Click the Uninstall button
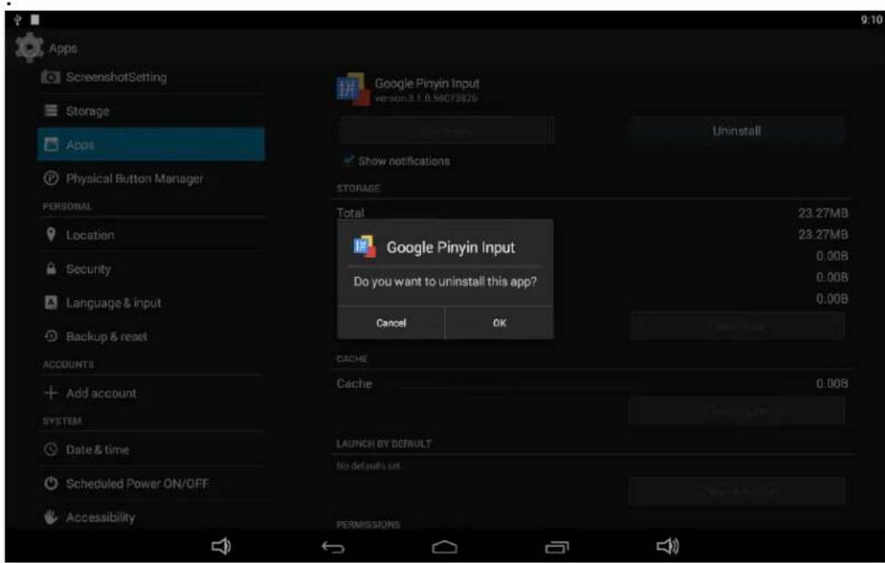The image size is (885, 563). click(736, 131)
